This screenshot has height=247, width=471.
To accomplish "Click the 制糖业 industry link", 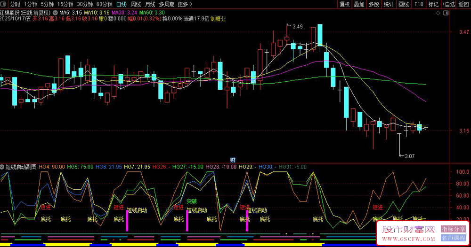I will 218,19.
